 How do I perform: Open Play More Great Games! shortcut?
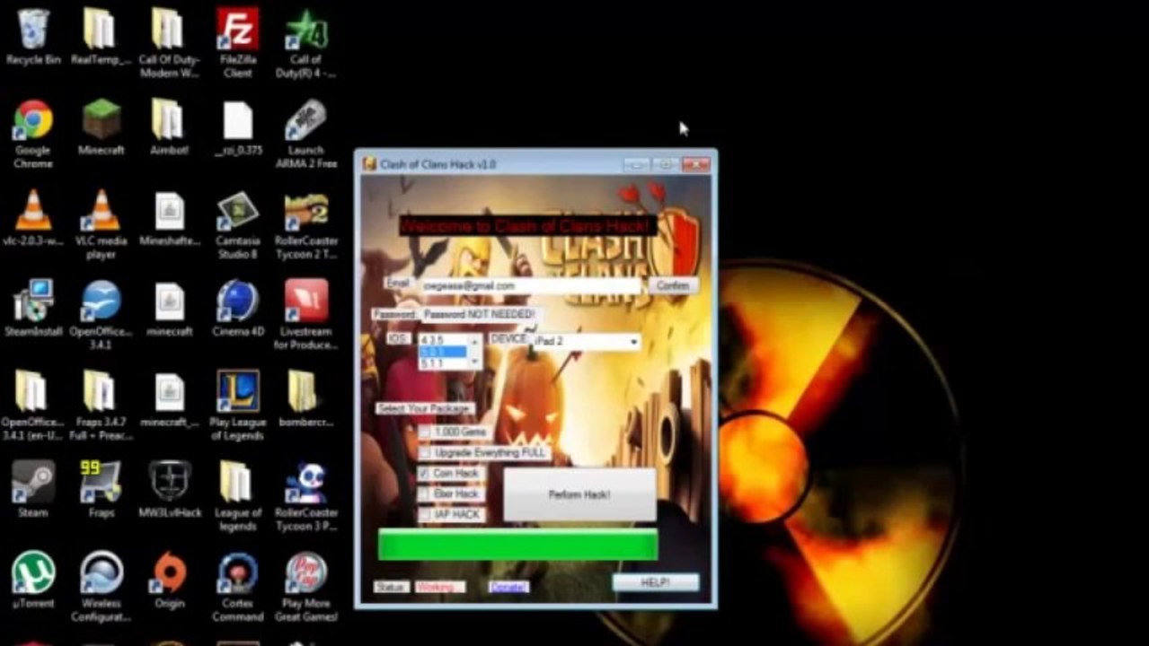[x=306, y=587]
